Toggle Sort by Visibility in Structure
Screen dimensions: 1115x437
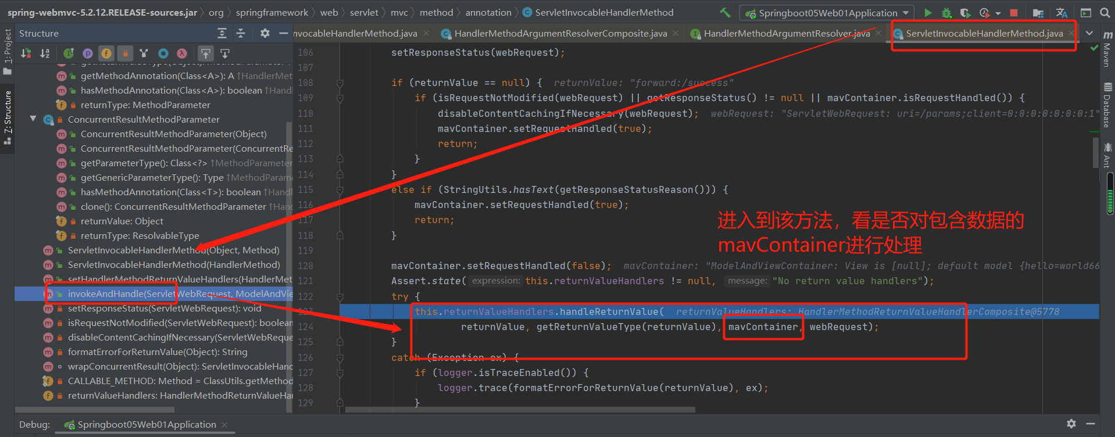[26, 53]
